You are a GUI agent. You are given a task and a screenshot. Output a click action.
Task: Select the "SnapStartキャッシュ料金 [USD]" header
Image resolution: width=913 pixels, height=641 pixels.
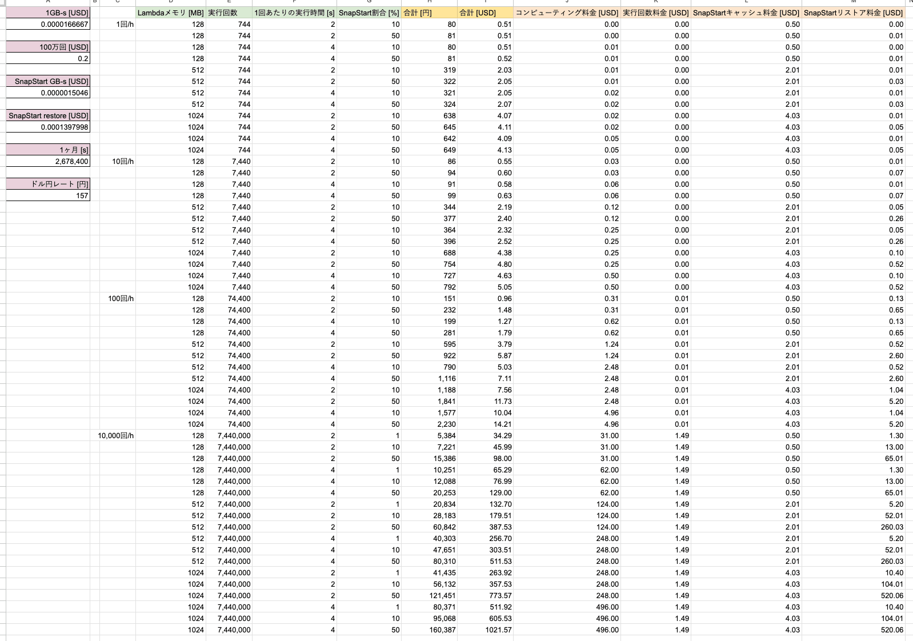click(x=746, y=13)
